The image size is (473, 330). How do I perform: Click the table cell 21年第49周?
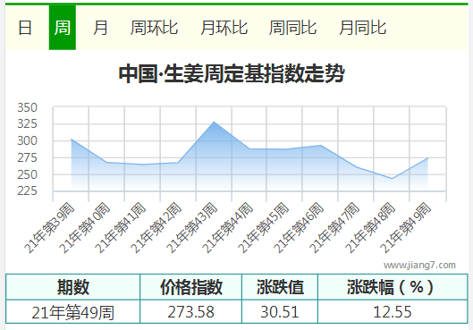pyautogui.click(x=73, y=312)
